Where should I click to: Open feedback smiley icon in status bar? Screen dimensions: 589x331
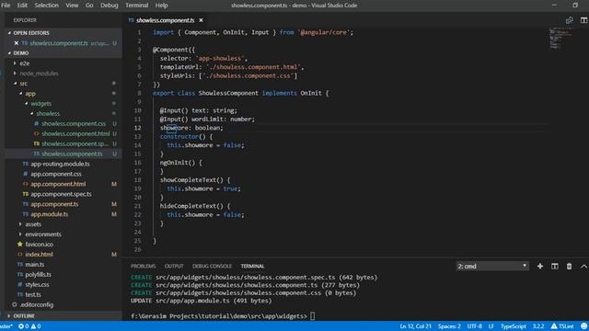pyautogui.click(x=583, y=326)
